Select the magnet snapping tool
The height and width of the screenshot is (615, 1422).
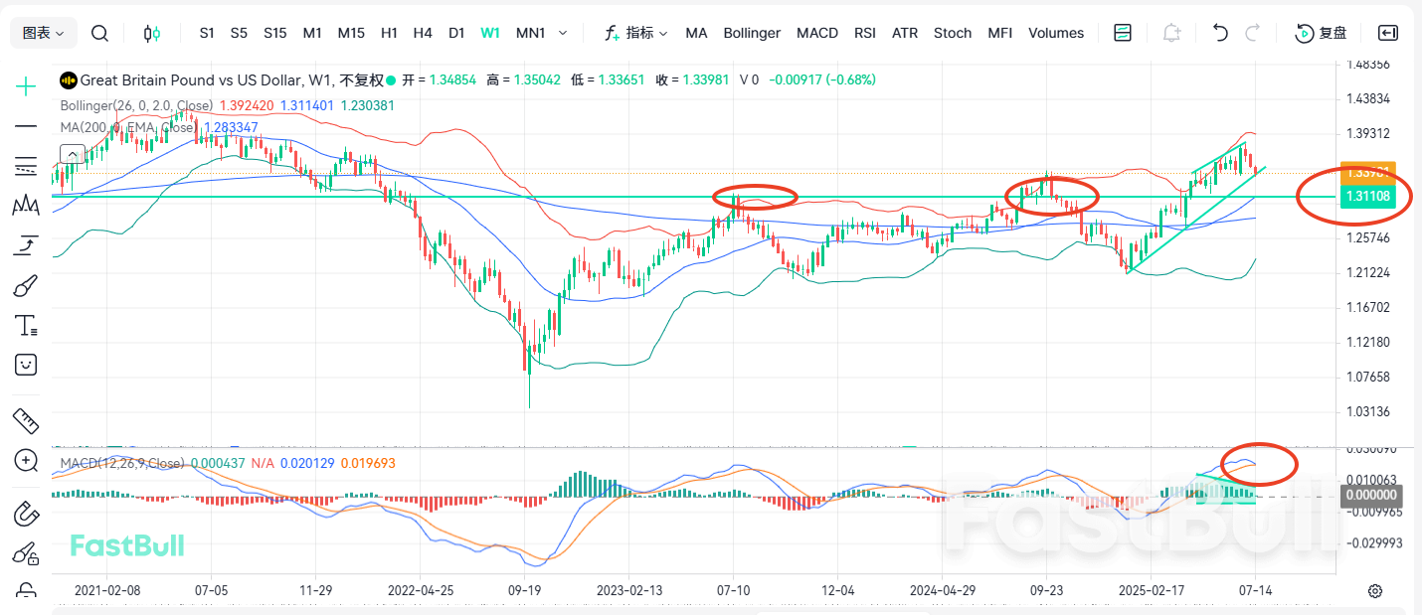26,514
